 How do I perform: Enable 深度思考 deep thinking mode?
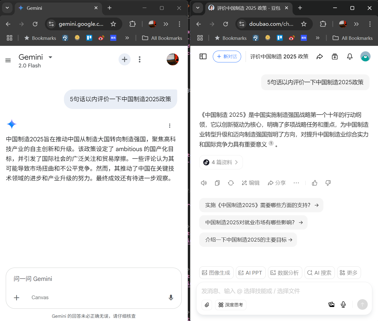coord(230,305)
